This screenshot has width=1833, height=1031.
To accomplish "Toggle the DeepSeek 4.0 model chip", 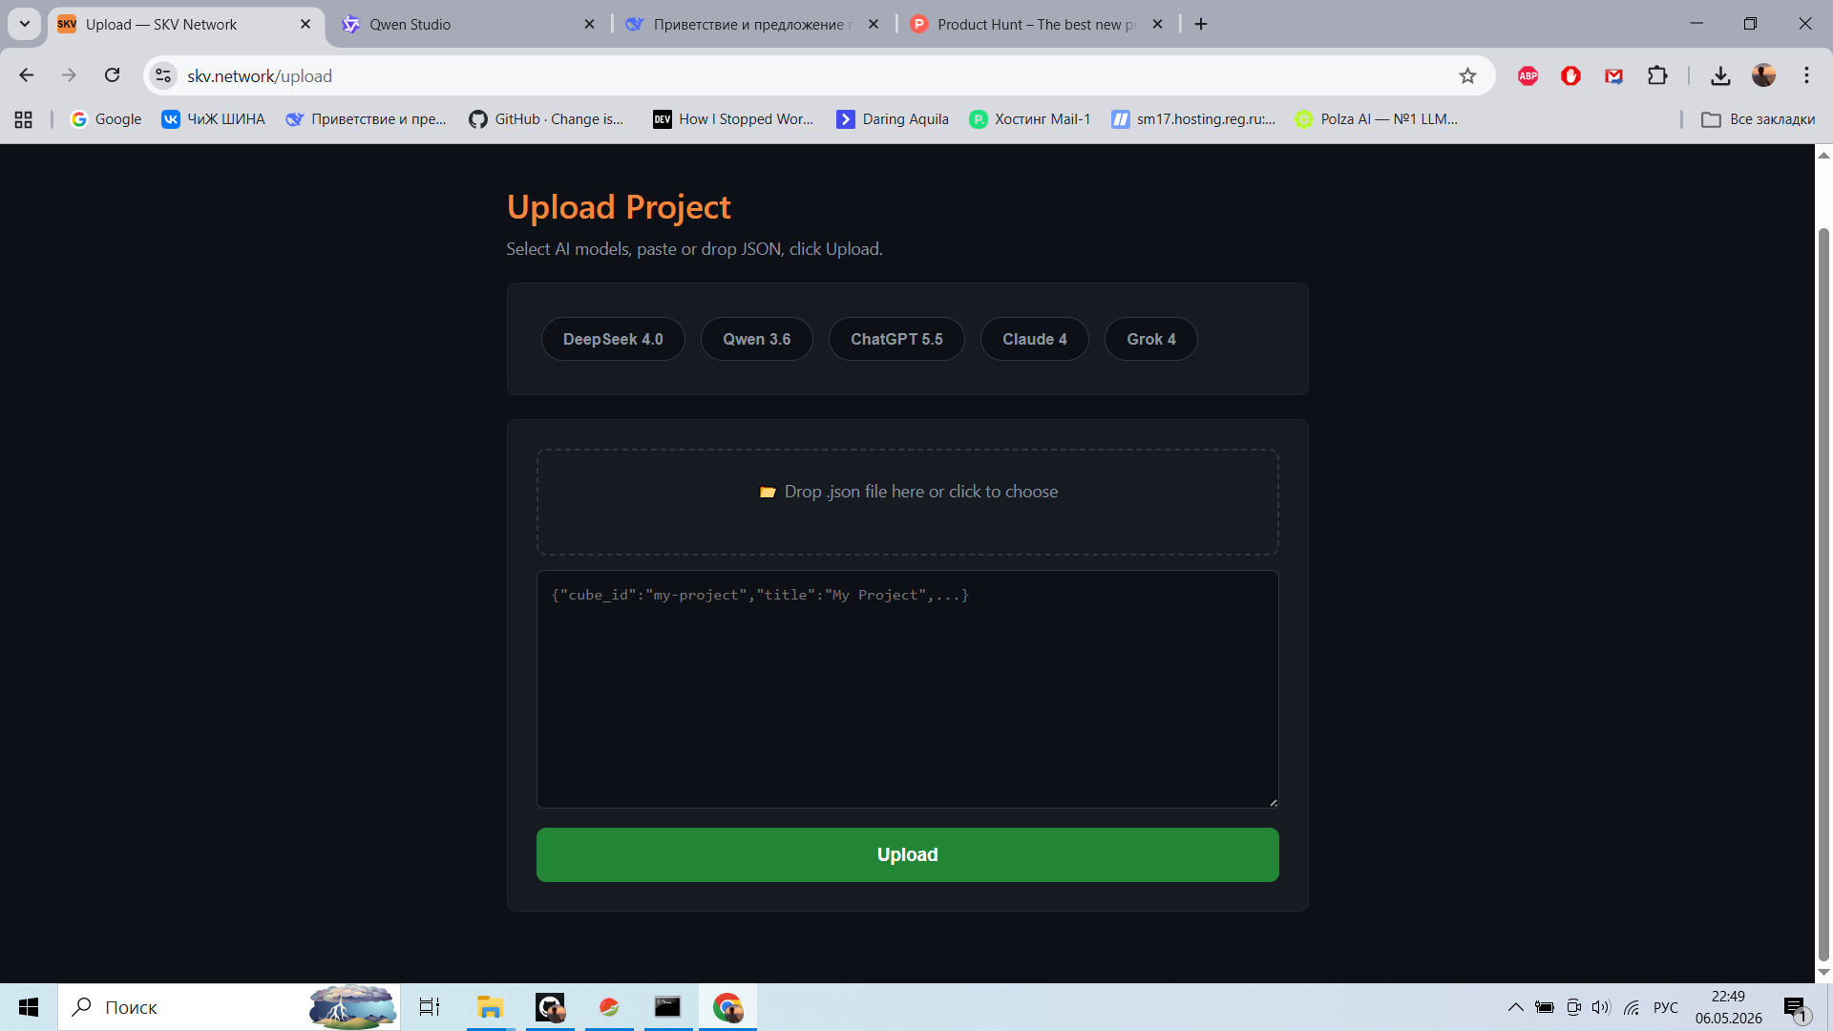I will click(x=613, y=339).
